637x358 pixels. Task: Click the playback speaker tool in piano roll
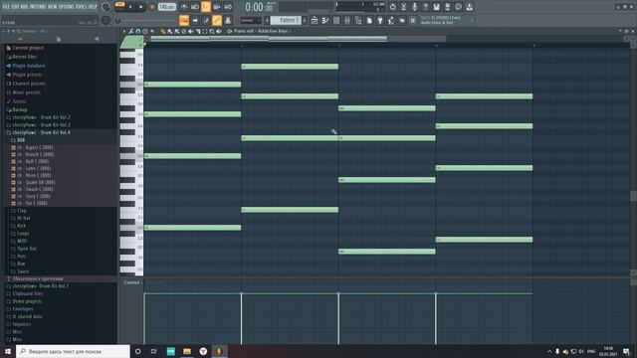[219, 31]
